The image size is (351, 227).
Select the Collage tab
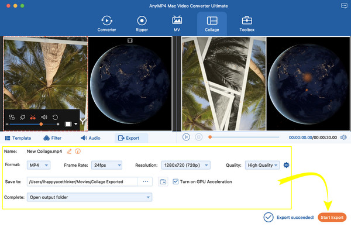point(212,23)
